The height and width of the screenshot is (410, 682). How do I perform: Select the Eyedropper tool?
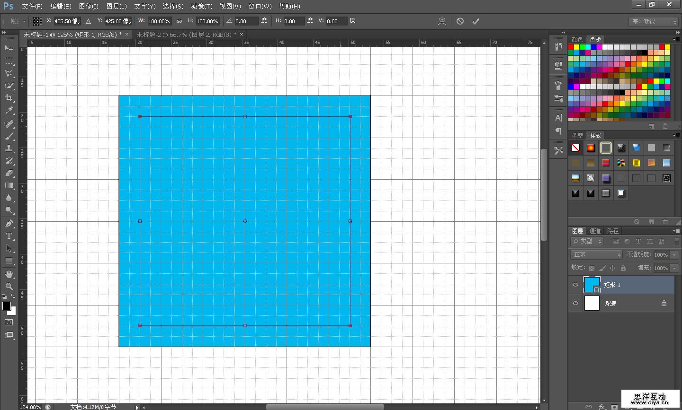(9, 111)
